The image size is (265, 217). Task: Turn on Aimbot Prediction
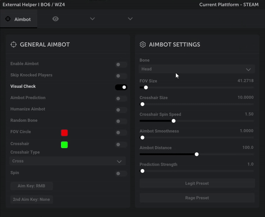click(x=121, y=98)
